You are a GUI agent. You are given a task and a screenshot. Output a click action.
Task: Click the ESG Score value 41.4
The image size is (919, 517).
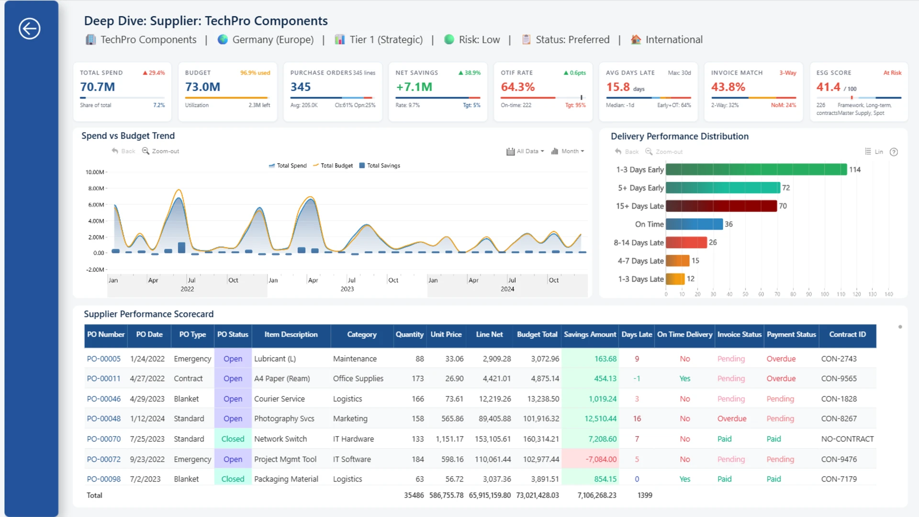click(x=829, y=87)
